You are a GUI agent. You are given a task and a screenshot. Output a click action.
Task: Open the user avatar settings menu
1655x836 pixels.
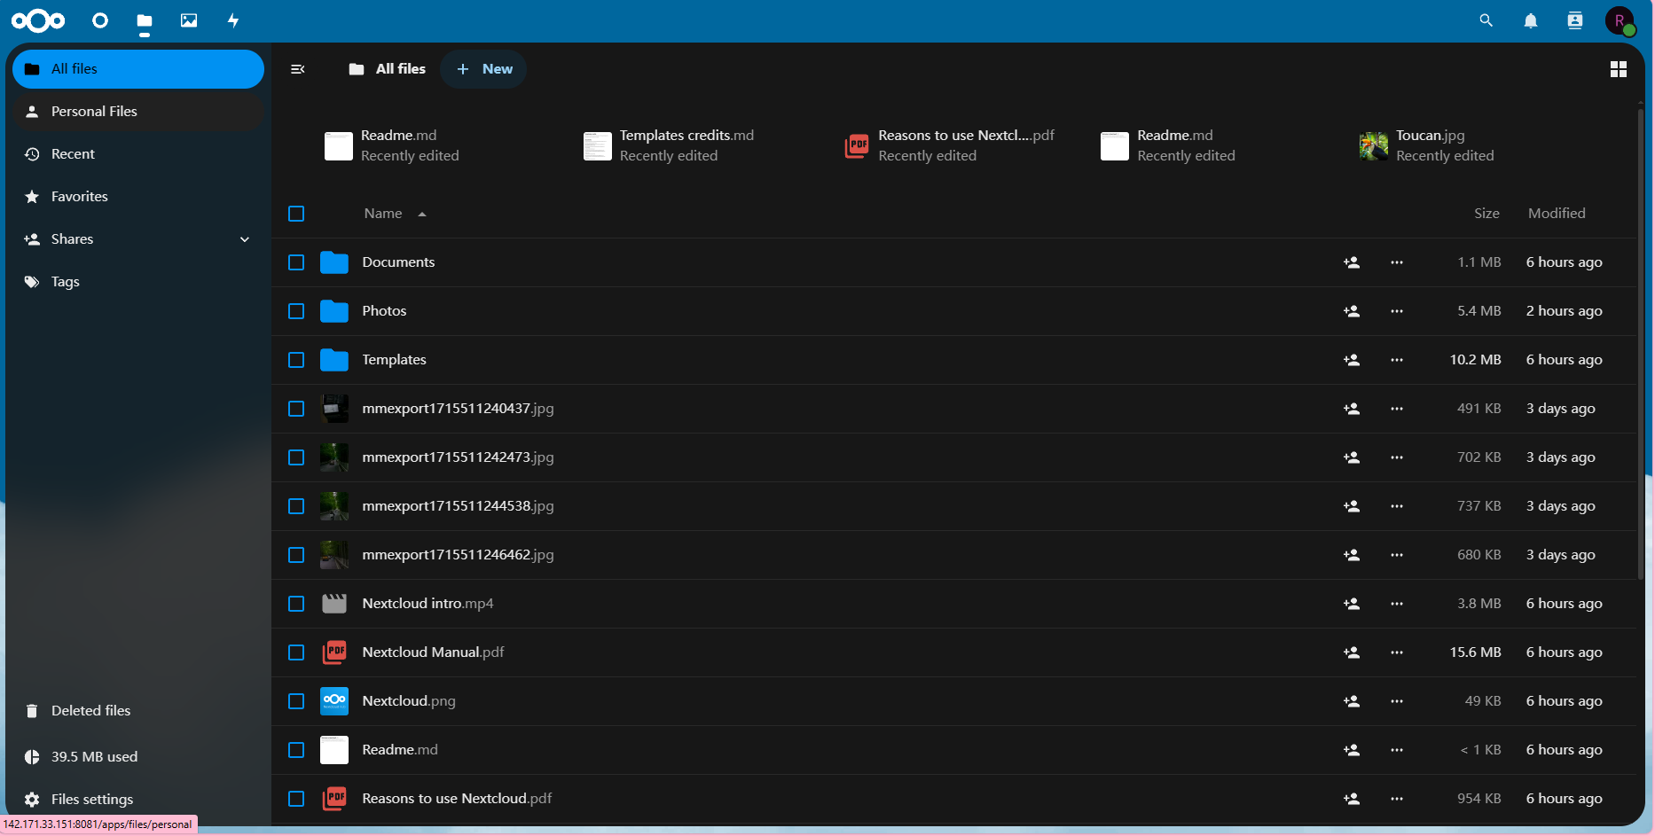tap(1620, 20)
